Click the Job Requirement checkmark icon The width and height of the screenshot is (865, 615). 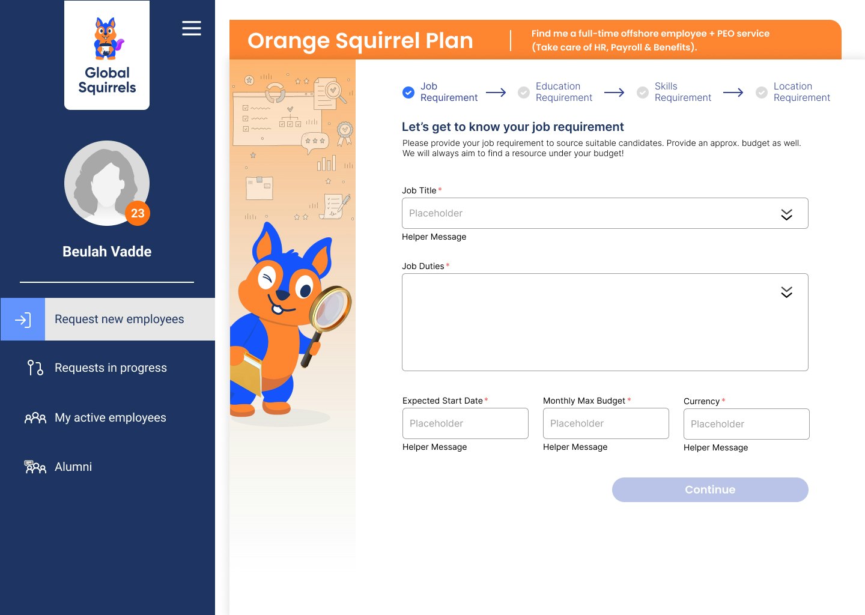tap(408, 92)
